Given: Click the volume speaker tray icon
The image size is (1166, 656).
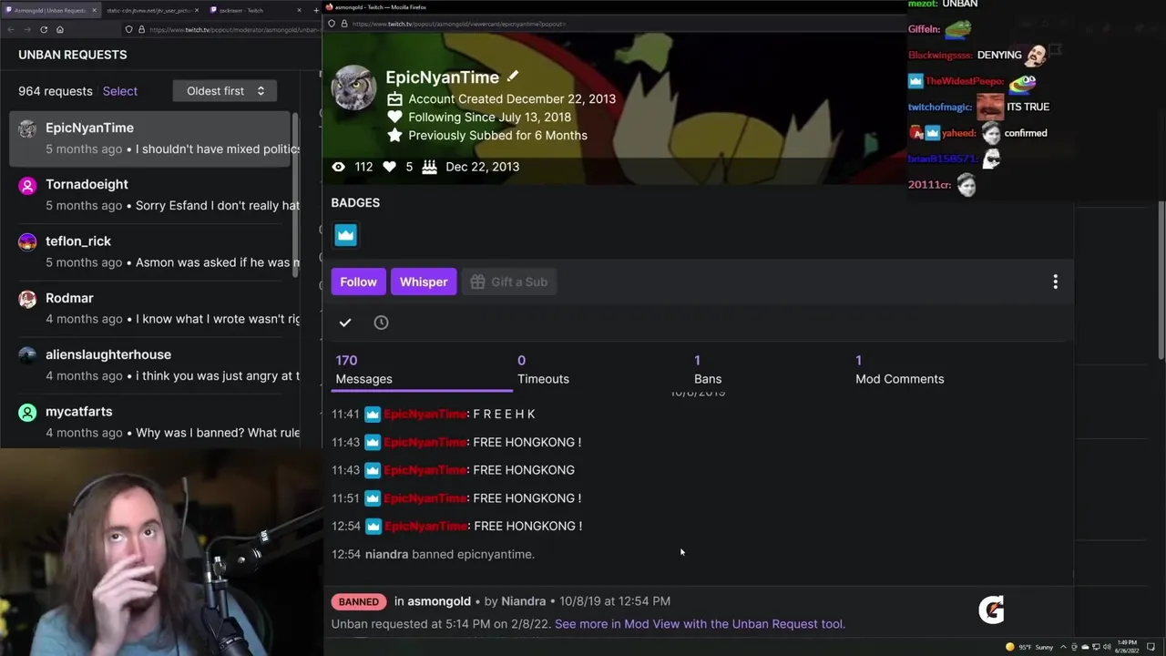Looking at the screenshot, I should (x=1107, y=647).
